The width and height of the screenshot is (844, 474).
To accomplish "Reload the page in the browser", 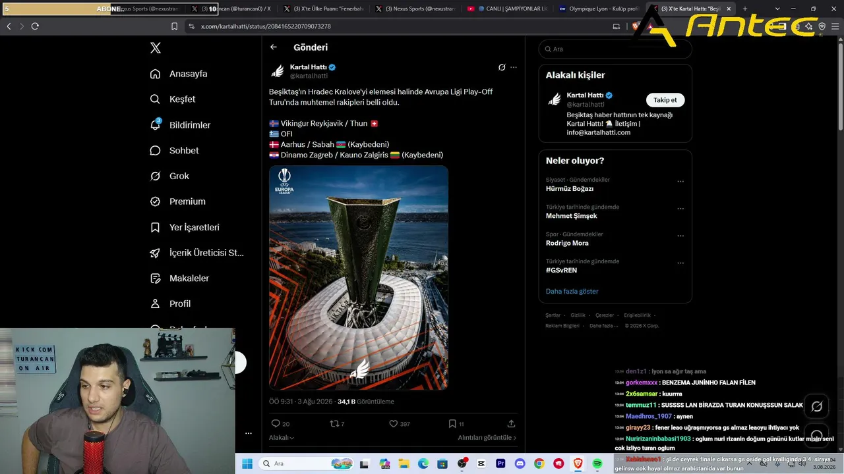I will click(35, 26).
